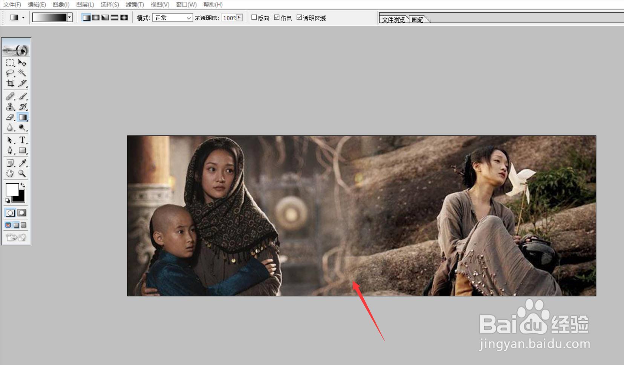Select the Hand tool
This screenshot has height=365, width=624.
10,173
